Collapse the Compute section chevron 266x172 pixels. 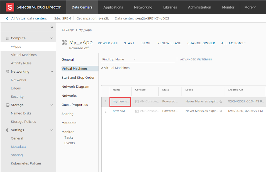52,38
